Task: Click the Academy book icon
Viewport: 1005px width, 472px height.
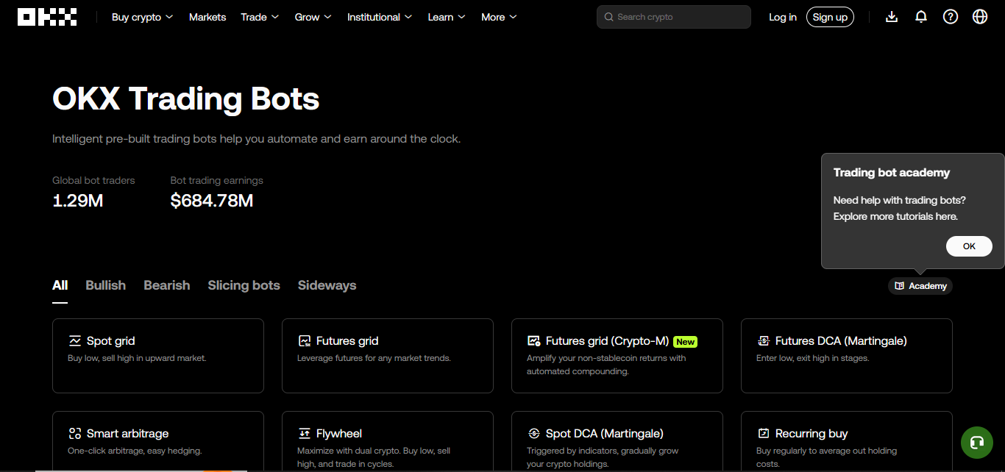Action: 899,286
